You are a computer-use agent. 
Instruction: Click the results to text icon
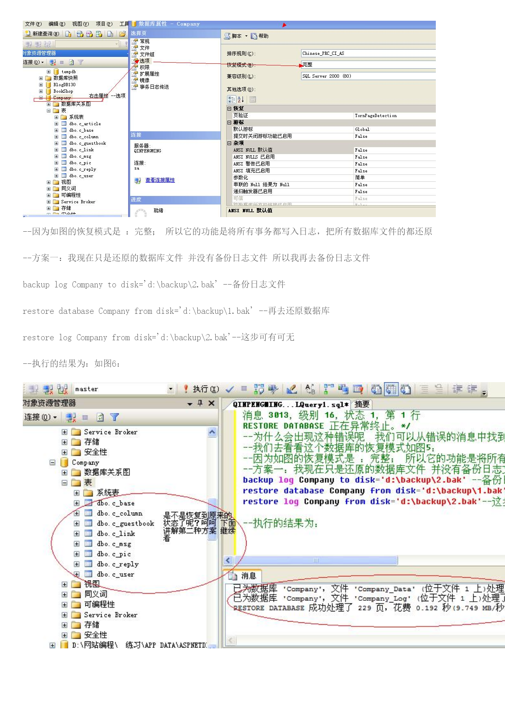[x=376, y=389]
